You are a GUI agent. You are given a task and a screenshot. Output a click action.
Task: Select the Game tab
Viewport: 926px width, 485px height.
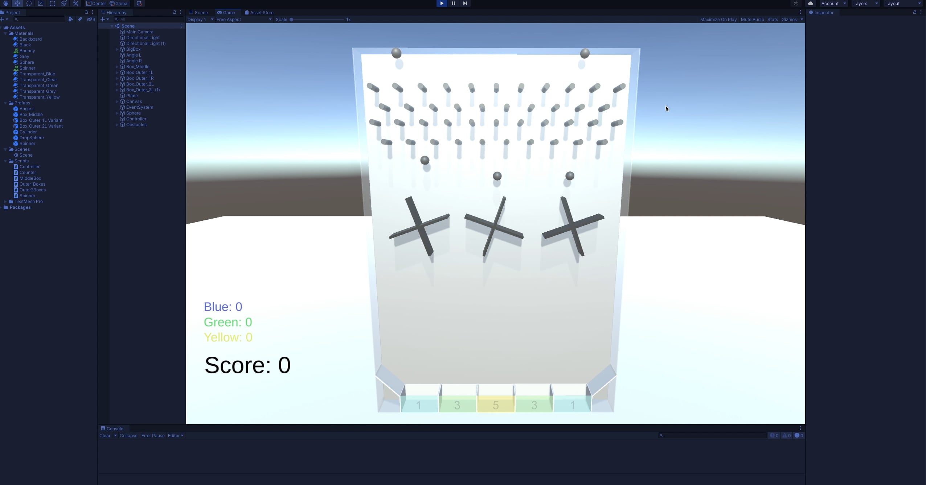[227, 12]
